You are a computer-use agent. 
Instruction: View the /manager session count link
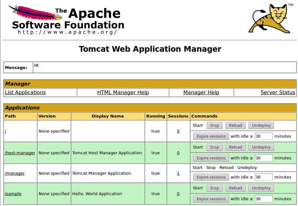[178, 173]
